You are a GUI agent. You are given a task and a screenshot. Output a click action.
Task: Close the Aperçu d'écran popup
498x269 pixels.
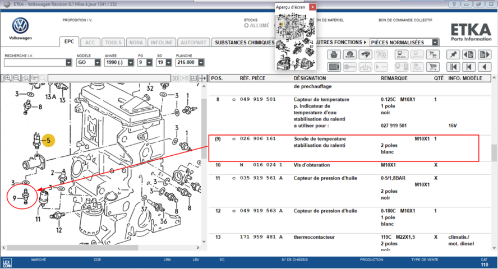point(312,7)
